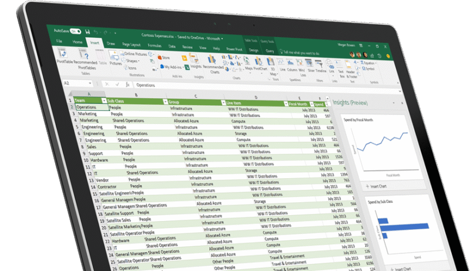Open the Team column filter dropdown
Viewport: 470px width, 271px height.
[105, 101]
